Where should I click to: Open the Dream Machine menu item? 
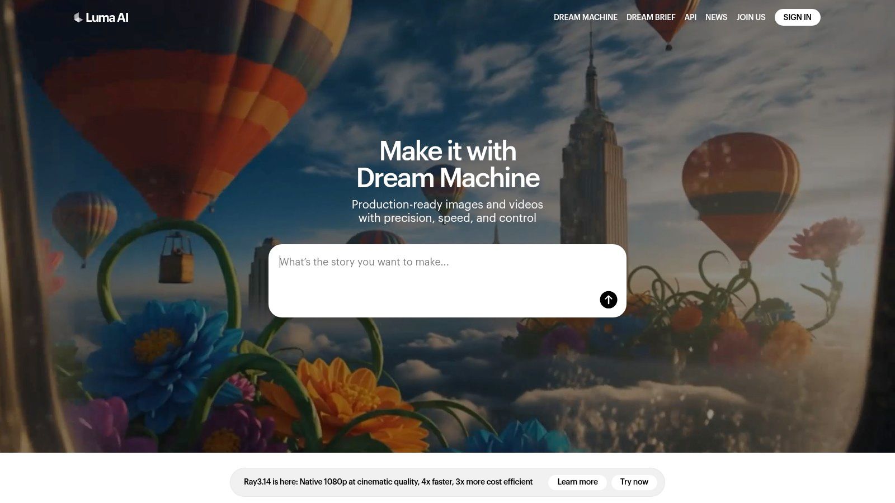click(586, 17)
